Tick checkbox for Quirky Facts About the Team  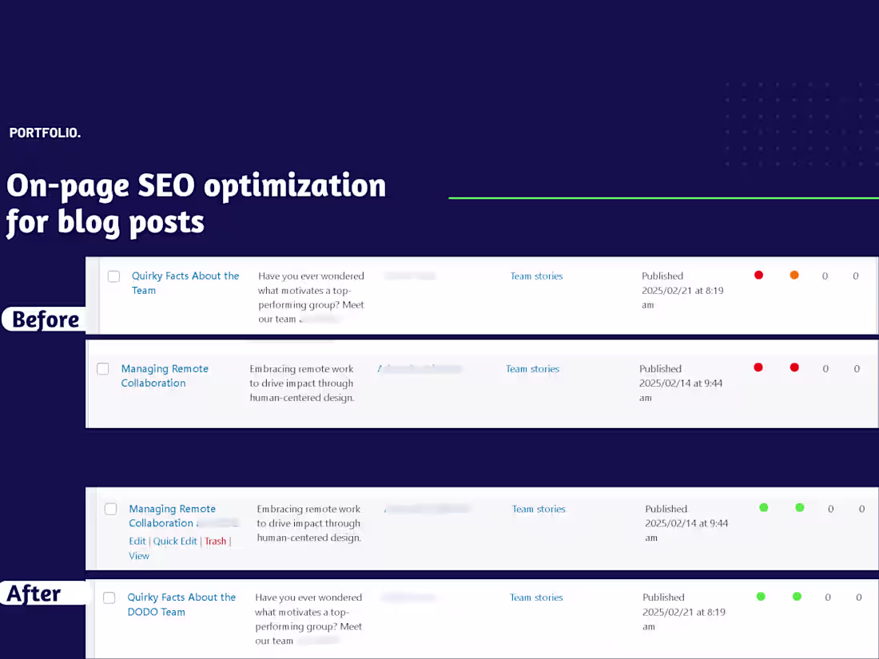113,276
